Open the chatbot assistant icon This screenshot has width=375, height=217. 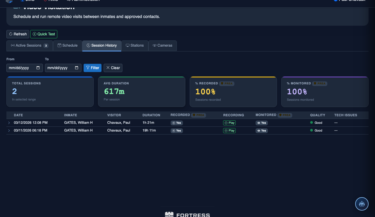click(362, 204)
